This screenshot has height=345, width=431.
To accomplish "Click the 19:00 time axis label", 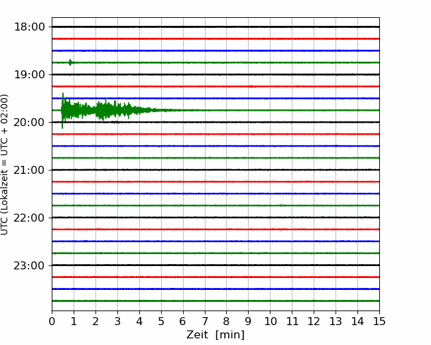I will point(29,74).
